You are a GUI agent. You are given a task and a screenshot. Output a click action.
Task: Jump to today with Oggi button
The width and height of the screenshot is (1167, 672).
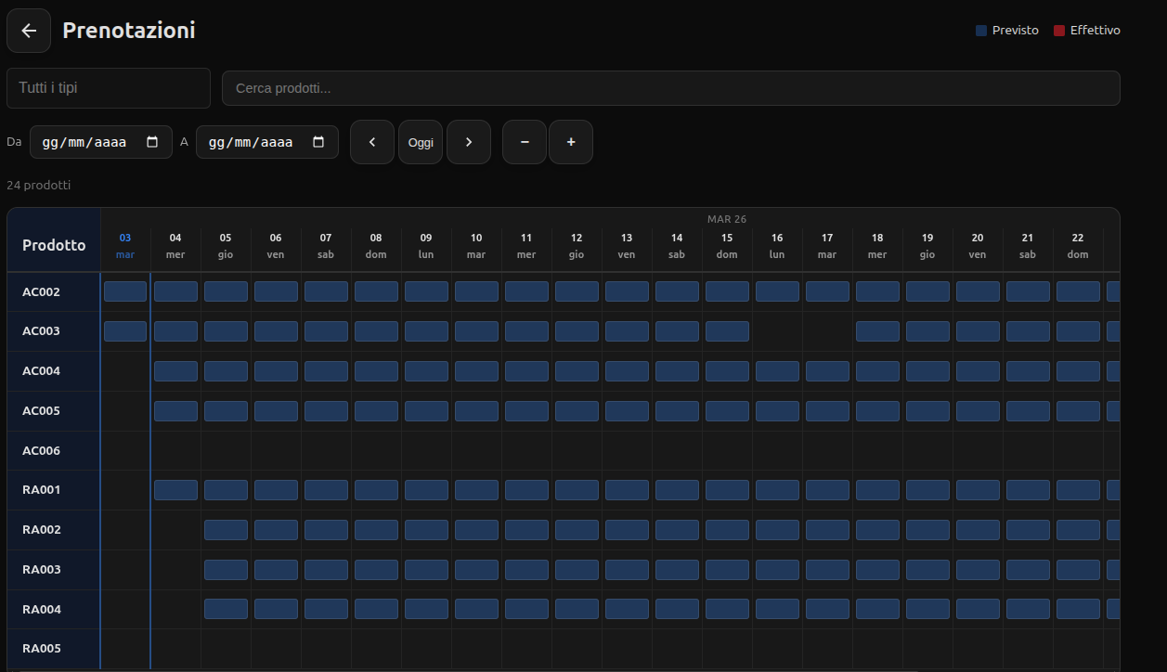point(421,142)
